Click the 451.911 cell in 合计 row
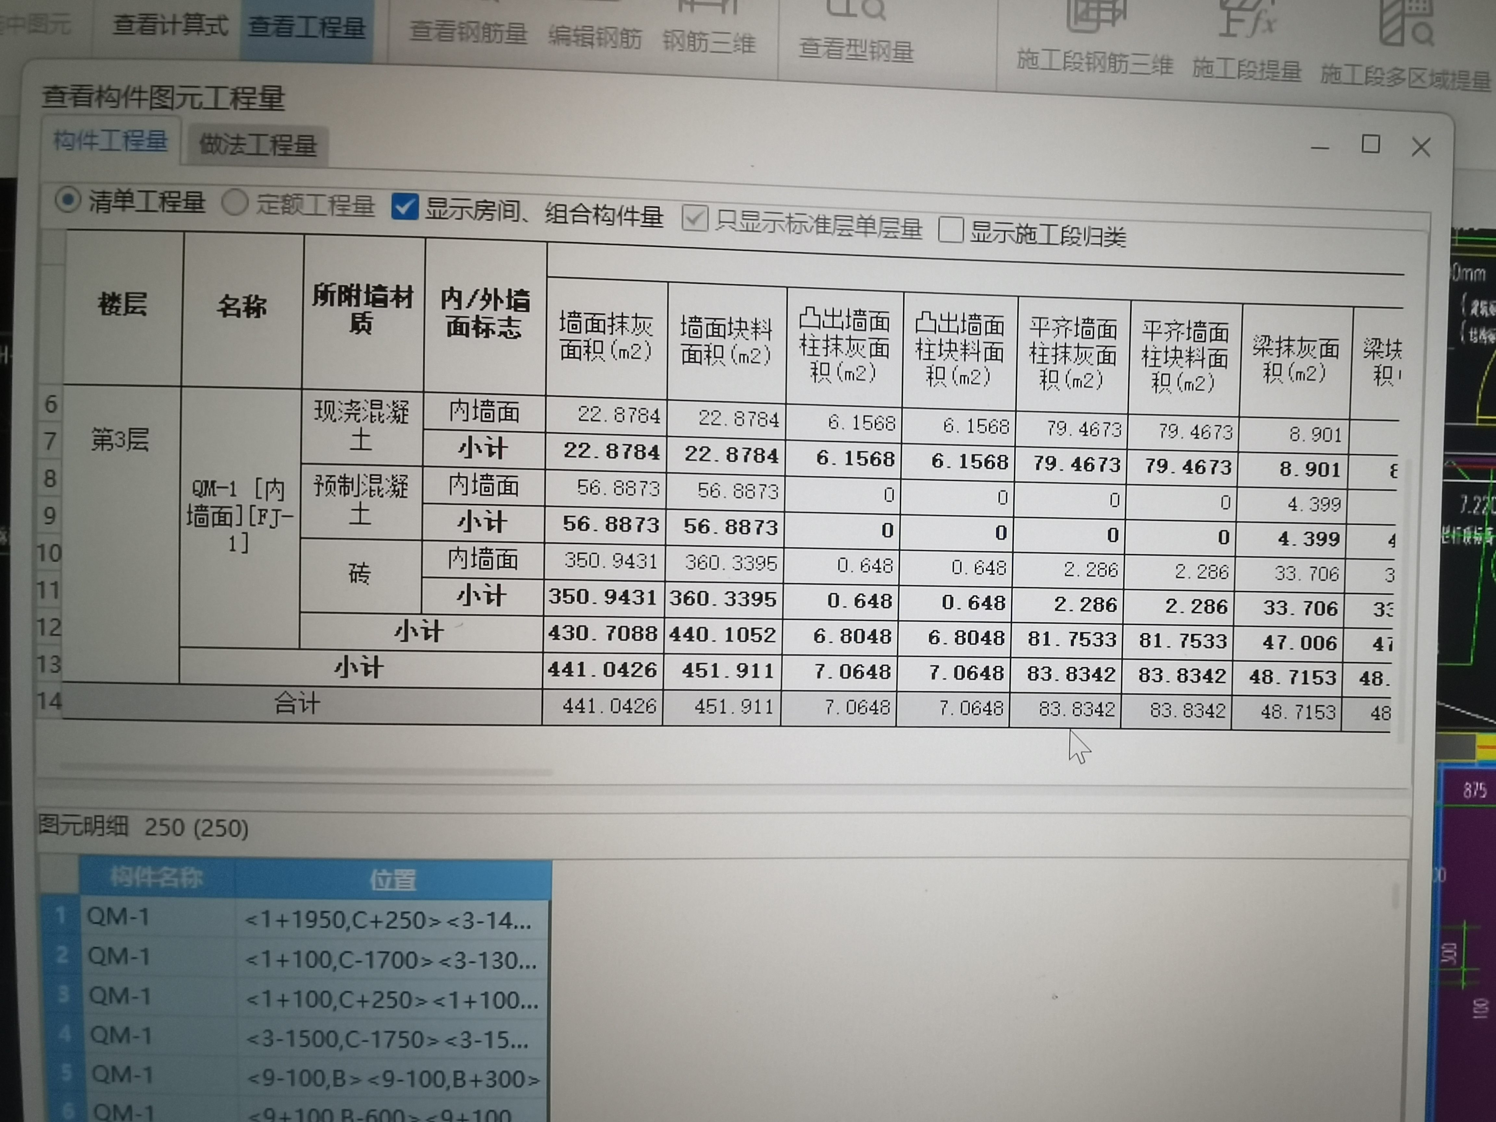Screen dimensions: 1496x1122 (x=722, y=707)
